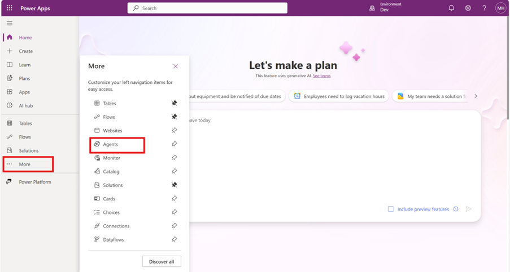Pin Agents to left navigation
Image resolution: width=510 pixels, height=272 pixels.
175,144
